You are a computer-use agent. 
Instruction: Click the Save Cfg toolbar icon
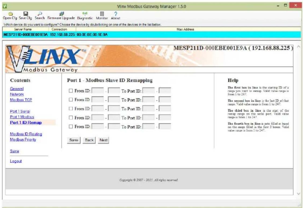coord(25,16)
